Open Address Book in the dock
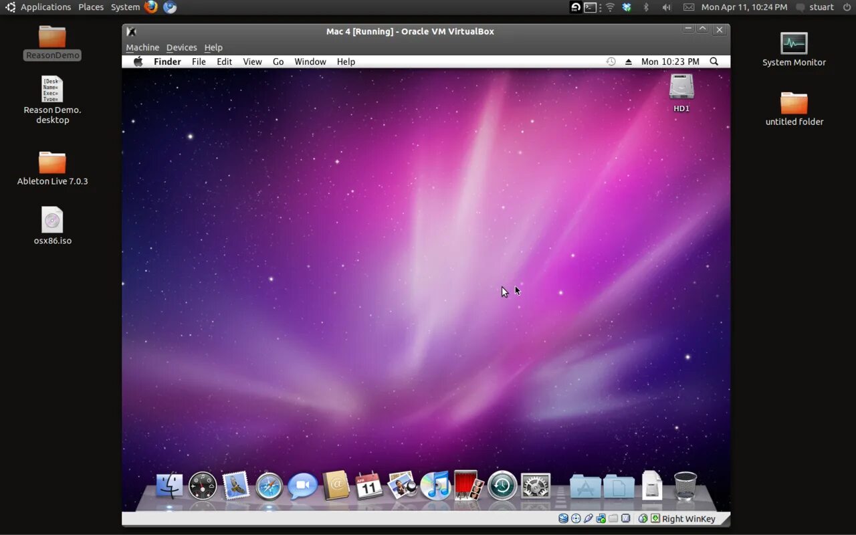Viewport: 856px width, 535px height. tap(336, 486)
